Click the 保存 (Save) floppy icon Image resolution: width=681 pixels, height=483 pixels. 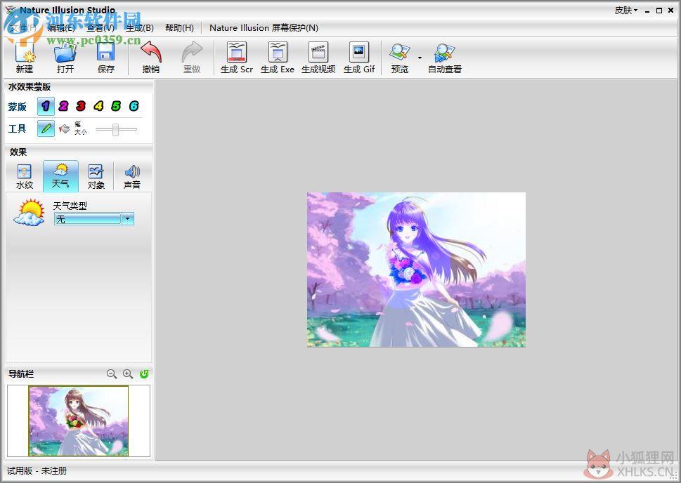tap(105, 53)
